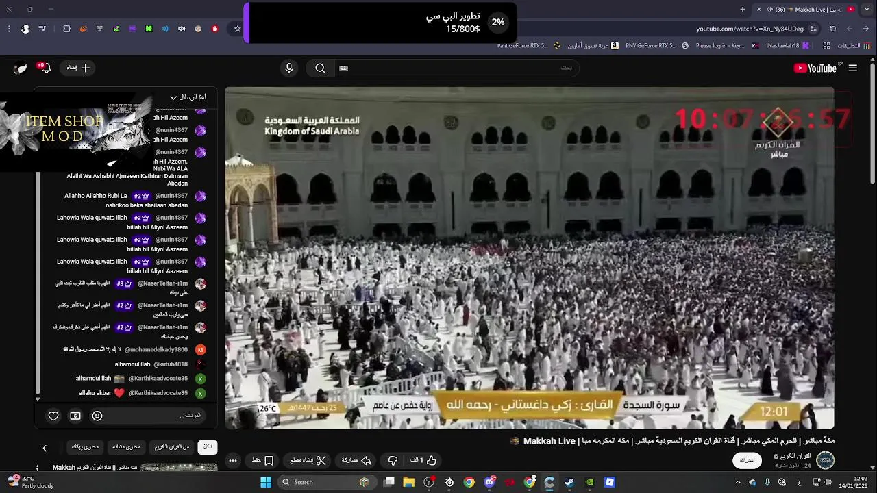Go to the YouTube home logo
The image size is (877, 493).
pyautogui.click(x=815, y=68)
